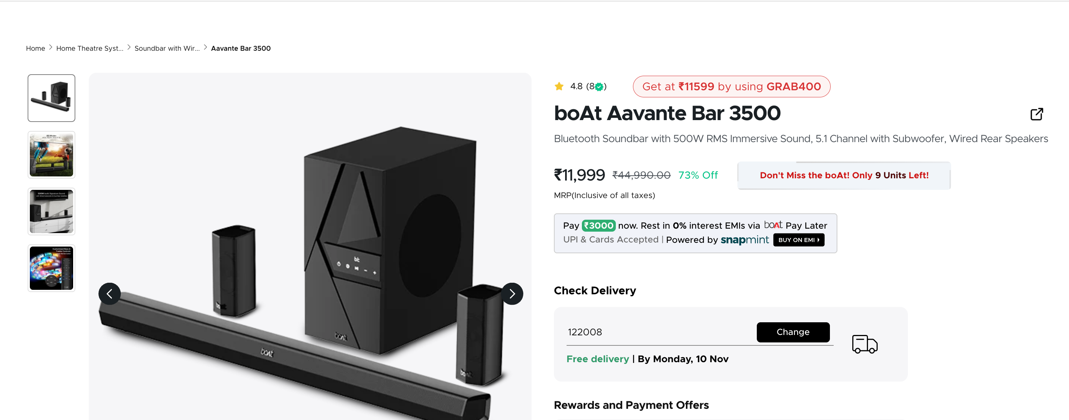
Task: Select the football EQ modes thumbnail
Action: coord(51,155)
